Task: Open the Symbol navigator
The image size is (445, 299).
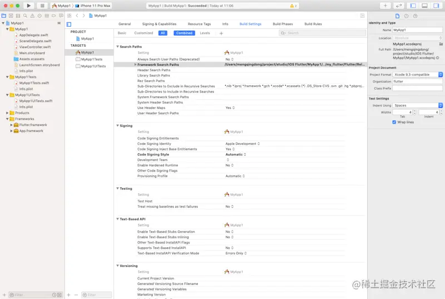Action: tap(18, 16)
